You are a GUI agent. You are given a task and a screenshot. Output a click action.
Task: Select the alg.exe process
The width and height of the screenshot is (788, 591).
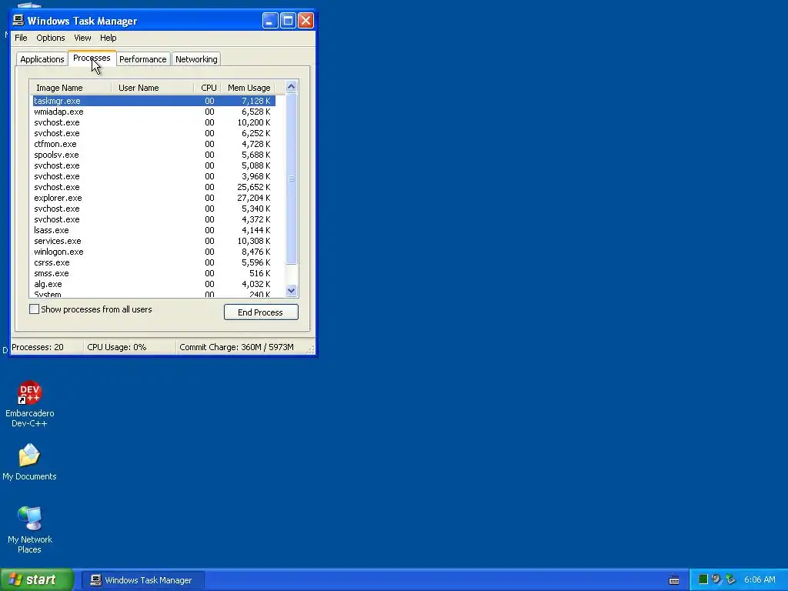(x=154, y=284)
